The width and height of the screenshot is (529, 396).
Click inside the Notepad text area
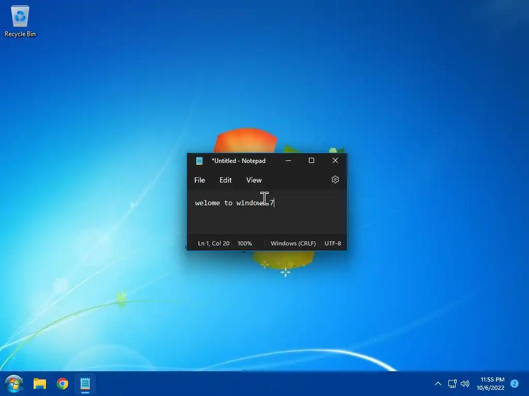pyautogui.click(x=267, y=213)
